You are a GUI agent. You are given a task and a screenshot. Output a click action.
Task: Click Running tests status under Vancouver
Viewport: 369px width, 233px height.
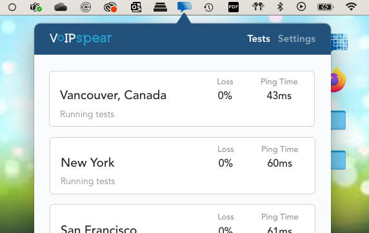click(x=87, y=115)
